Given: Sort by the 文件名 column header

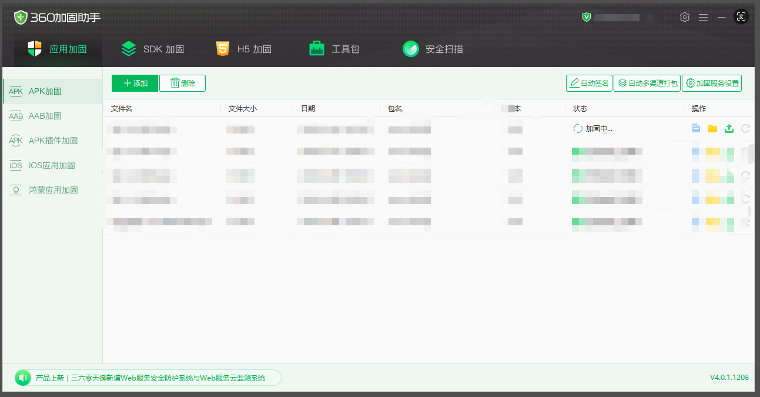Looking at the screenshot, I should tap(122, 109).
